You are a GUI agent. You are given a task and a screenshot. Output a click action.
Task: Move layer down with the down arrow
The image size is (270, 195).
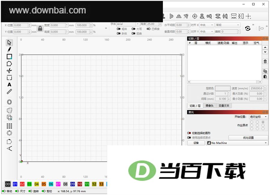(265, 52)
